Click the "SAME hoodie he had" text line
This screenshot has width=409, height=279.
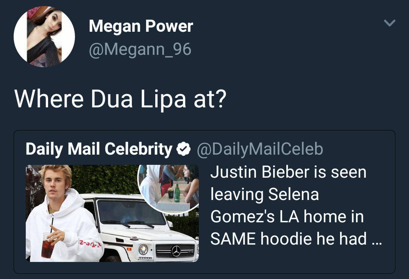pos(289,239)
